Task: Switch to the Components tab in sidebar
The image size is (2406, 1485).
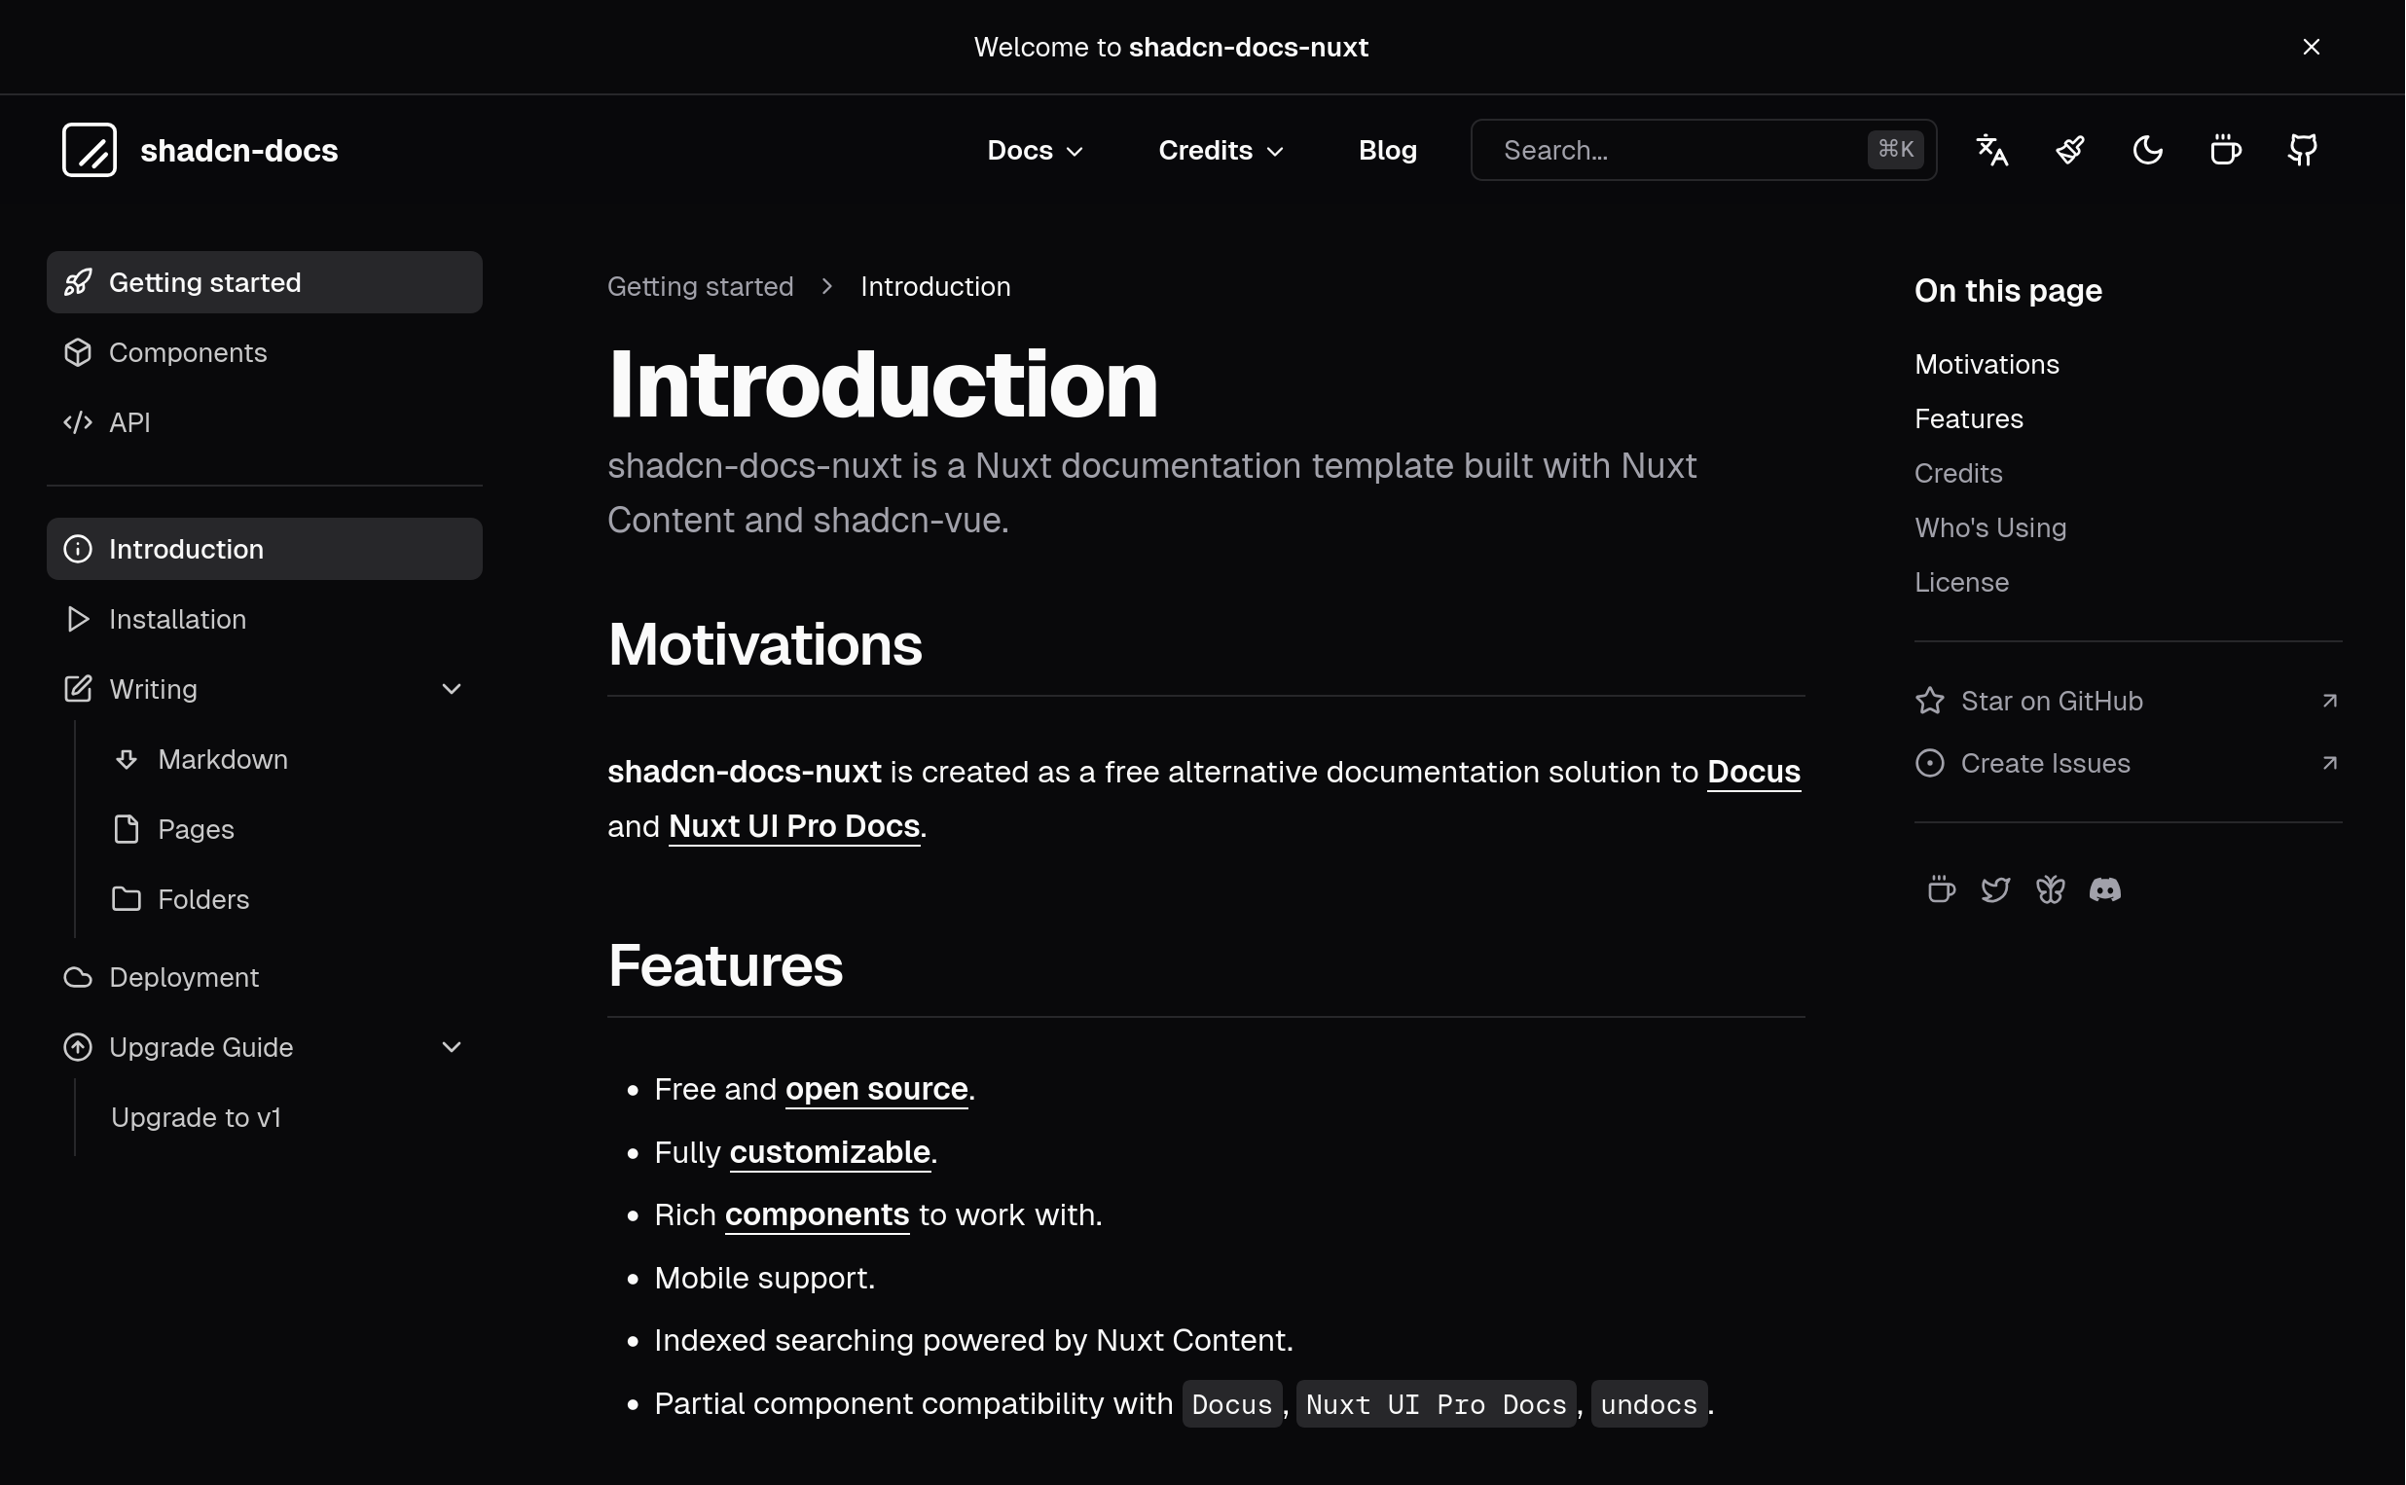Action: coord(187,352)
